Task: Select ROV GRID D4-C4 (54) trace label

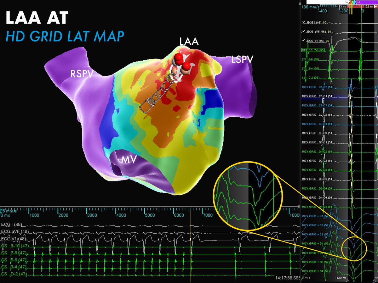Action: pos(318,197)
